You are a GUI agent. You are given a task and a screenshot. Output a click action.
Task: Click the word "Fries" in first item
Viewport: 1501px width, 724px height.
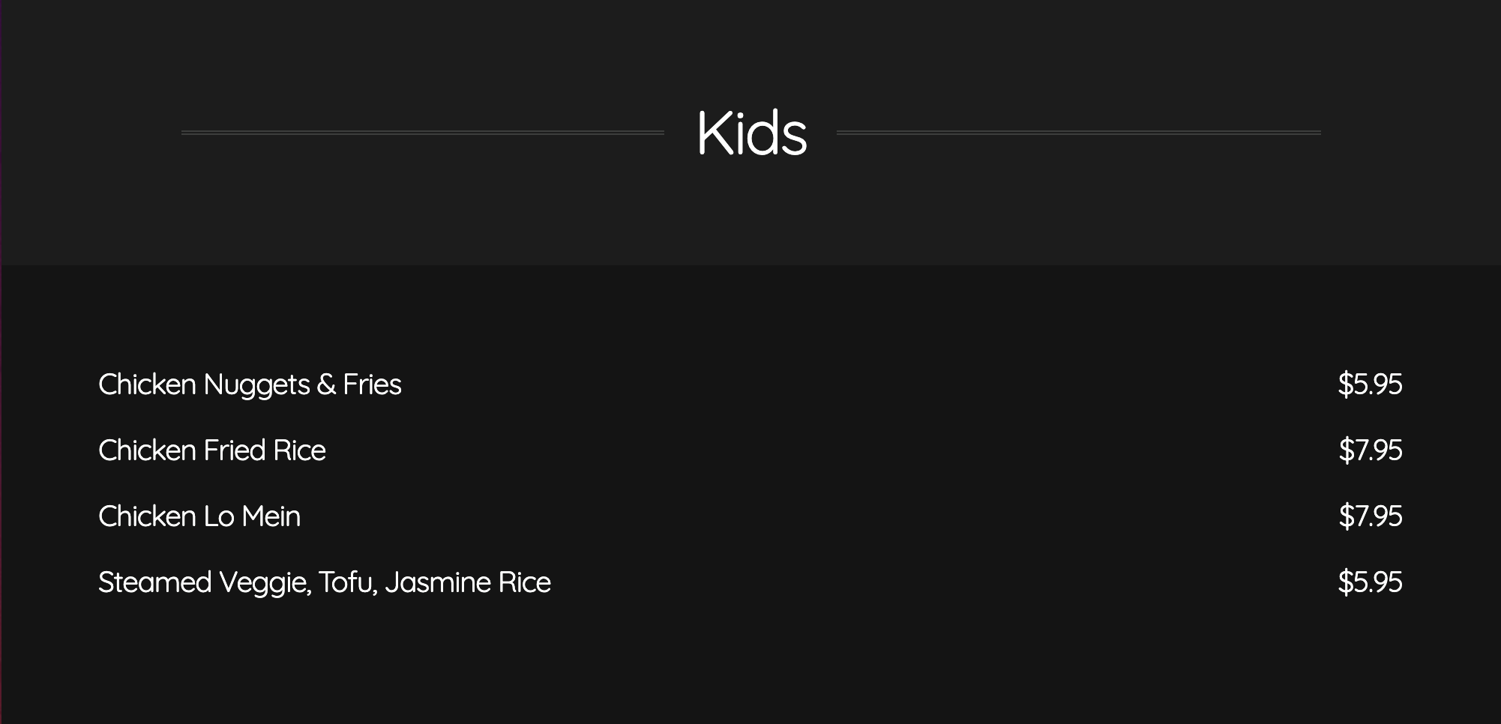[372, 384]
